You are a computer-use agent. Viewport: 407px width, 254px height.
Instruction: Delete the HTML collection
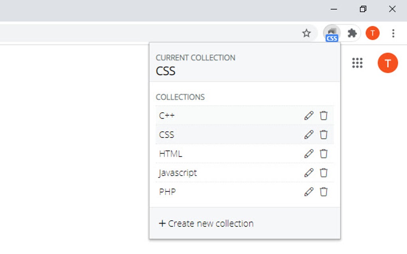click(324, 154)
